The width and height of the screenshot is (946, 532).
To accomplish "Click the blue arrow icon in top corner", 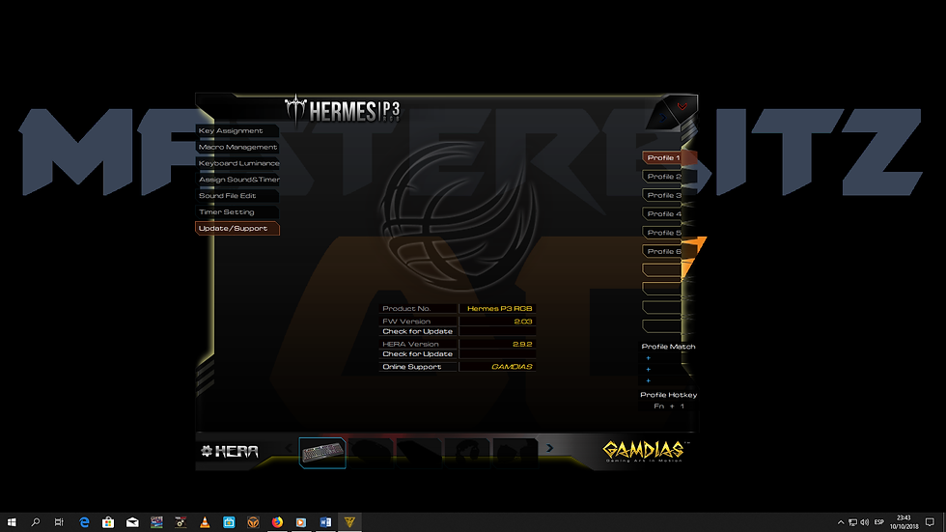I will click(x=663, y=118).
